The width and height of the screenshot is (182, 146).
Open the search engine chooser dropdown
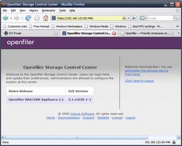click(x=146, y=18)
